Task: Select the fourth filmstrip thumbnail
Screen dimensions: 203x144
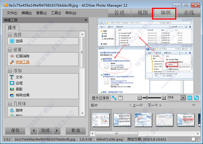Action: [164, 120]
